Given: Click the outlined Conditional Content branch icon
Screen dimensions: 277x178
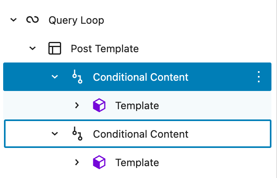Looking at the screenshot, I should [77, 134].
